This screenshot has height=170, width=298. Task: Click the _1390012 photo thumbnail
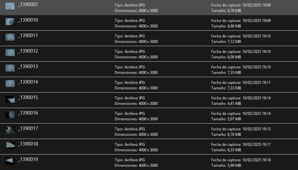point(10,53)
